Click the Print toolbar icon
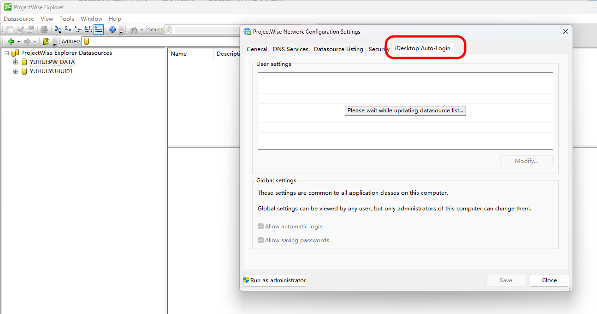Image resolution: width=597 pixels, height=314 pixels. [x=44, y=29]
